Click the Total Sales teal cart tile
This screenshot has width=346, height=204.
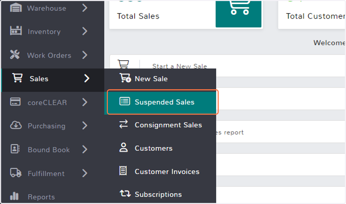(238, 14)
